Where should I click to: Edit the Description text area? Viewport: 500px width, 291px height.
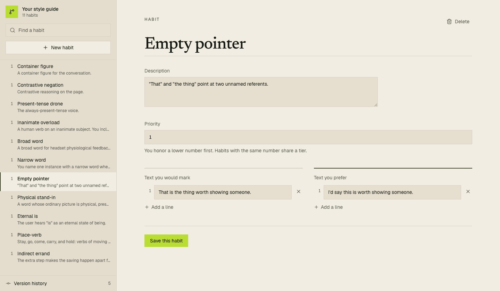pos(261,92)
